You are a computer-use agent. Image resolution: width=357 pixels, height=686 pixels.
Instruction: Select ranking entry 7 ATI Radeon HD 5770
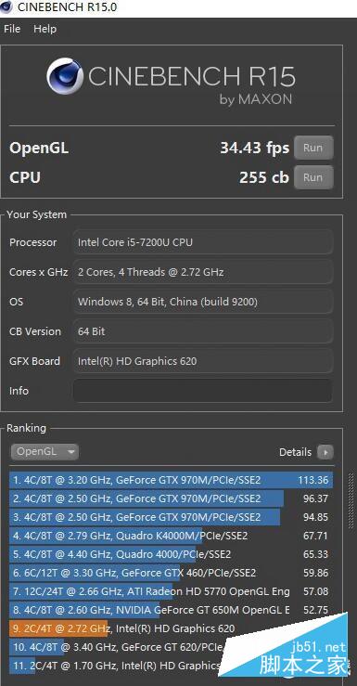pos(171,591)
